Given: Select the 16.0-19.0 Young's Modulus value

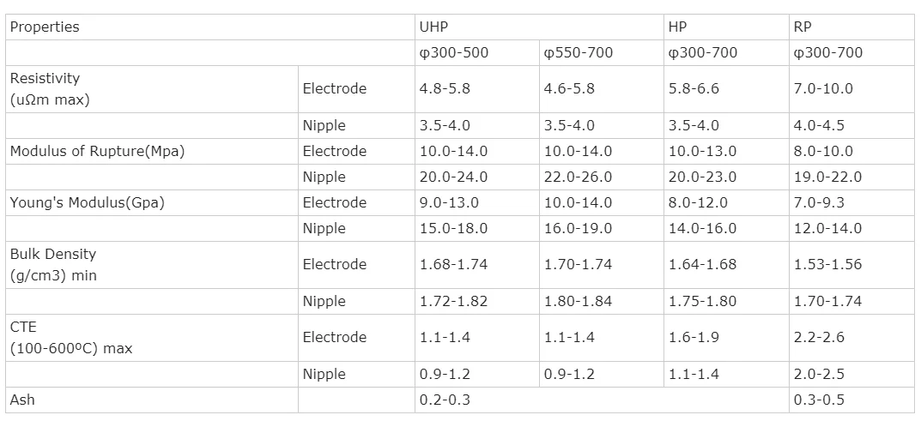Looking at the screenshot, I should coord(578,228).
